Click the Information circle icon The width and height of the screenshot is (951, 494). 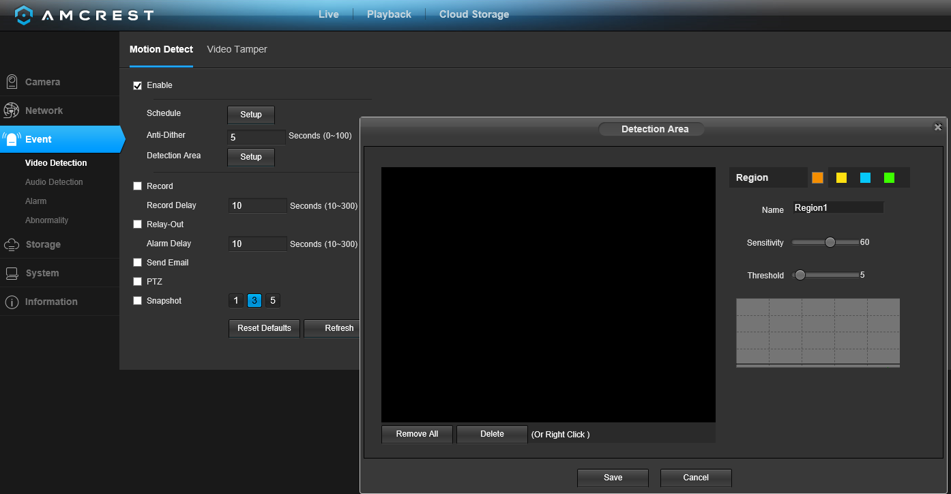click(12, 302)
